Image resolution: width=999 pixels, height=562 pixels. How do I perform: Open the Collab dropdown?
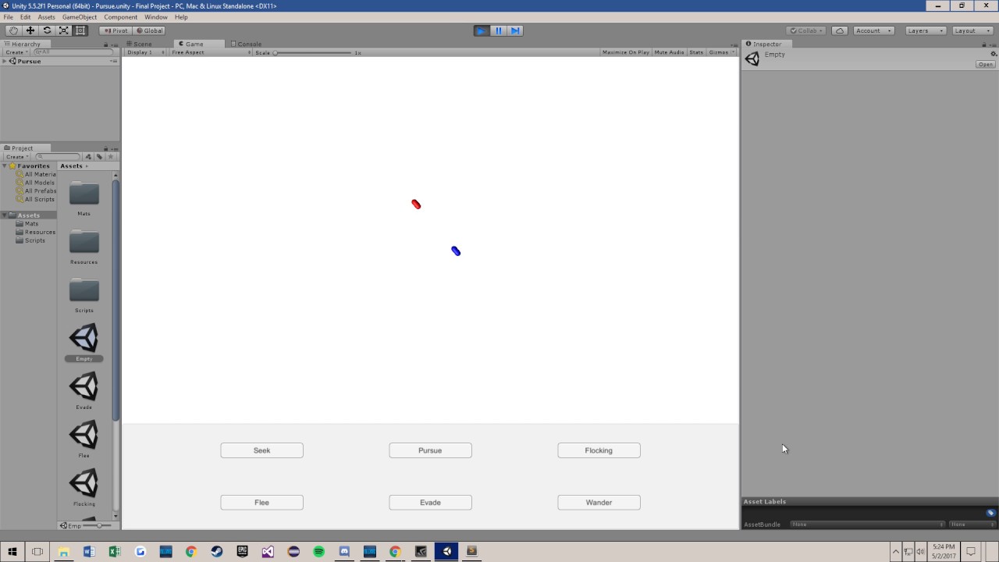click(807, 30)
